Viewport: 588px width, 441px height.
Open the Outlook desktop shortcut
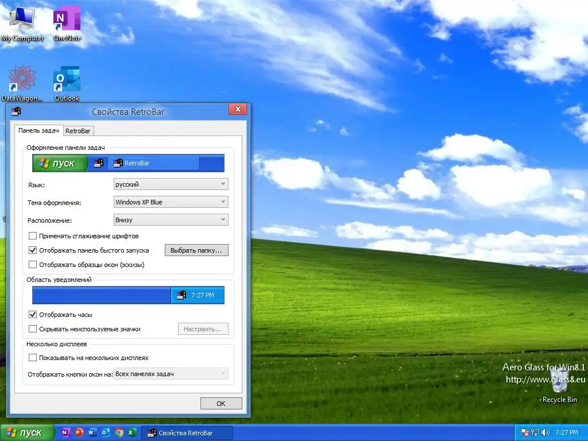pyautogui.click(x=67, y=84)
